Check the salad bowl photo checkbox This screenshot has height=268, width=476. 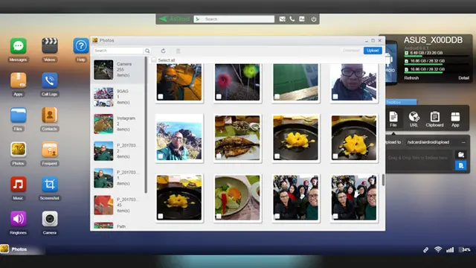pyautogui.click(x=219, y=216)
